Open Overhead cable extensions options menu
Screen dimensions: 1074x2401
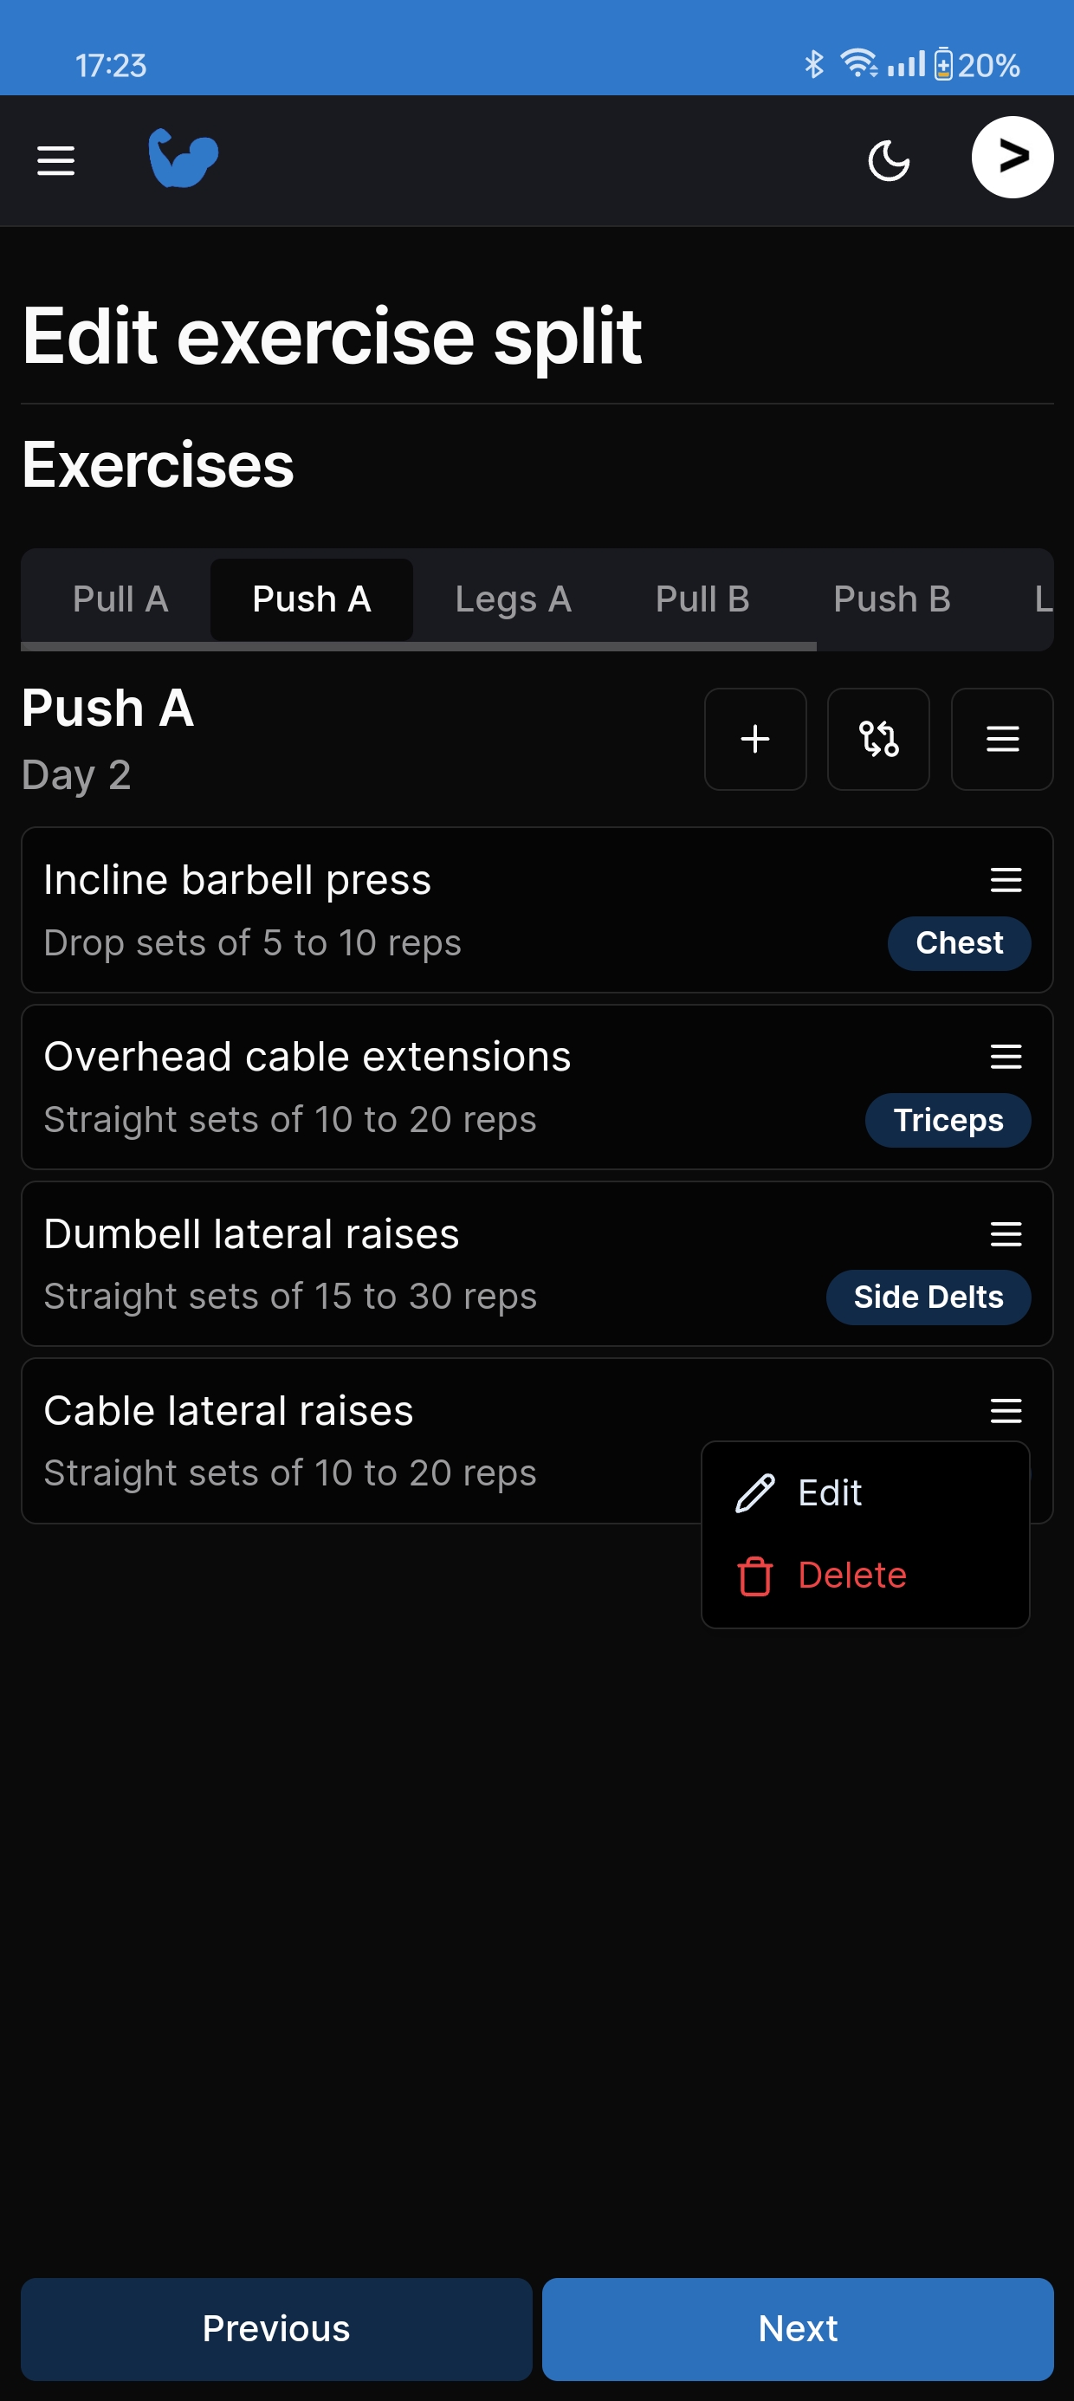(x=1005, y=1057)
